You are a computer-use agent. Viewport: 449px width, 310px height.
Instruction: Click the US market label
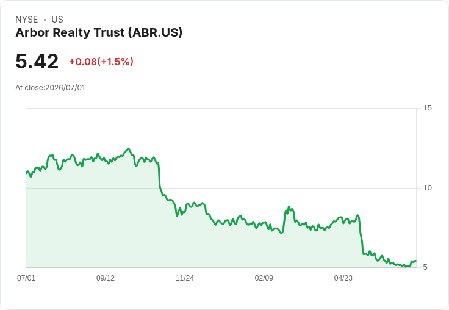point(57,20)
